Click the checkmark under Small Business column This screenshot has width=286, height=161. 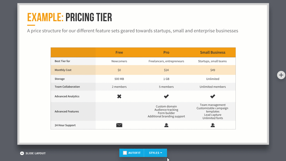213,96
